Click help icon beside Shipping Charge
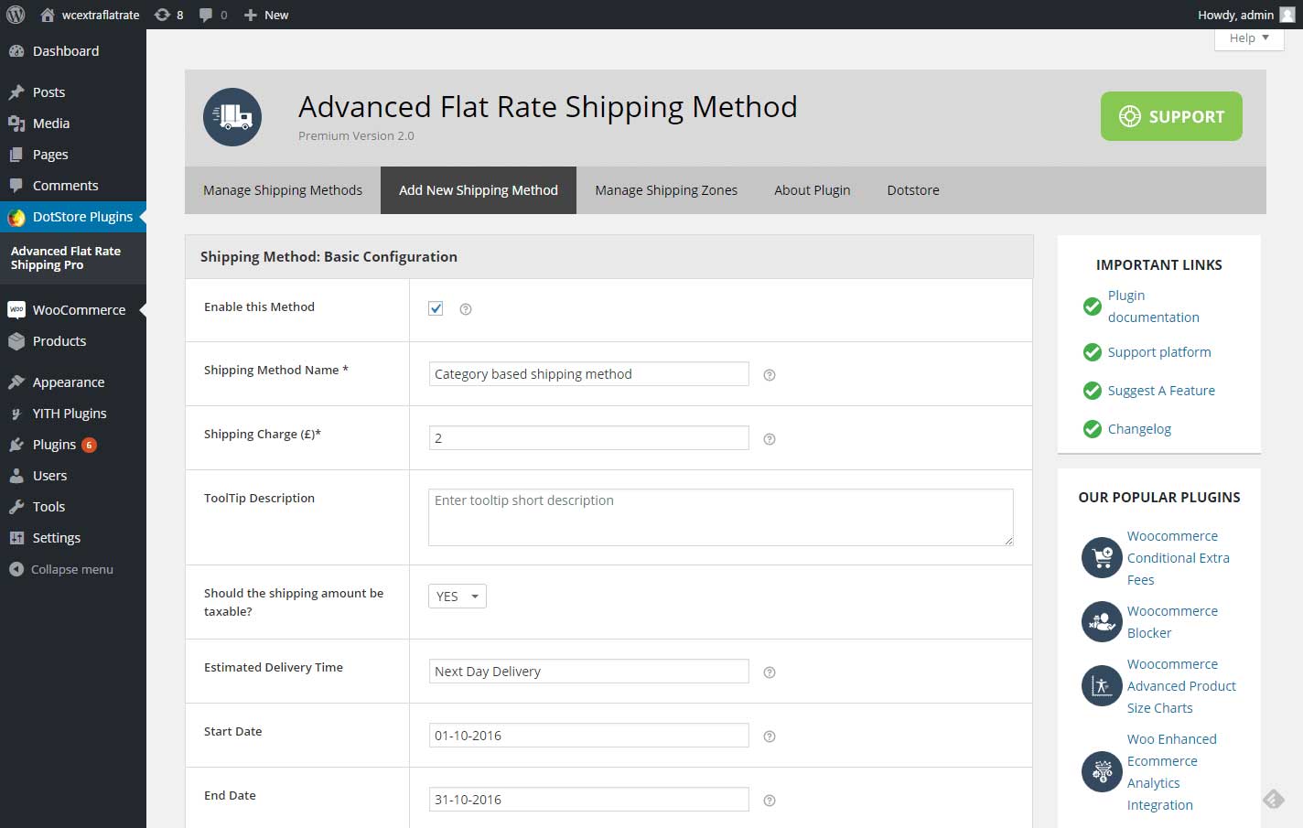Viewport: 1303px width, 828px height. (770, 439)
